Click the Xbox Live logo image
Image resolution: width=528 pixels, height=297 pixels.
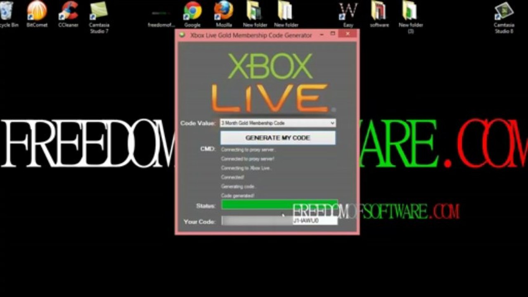click(273, 82)
